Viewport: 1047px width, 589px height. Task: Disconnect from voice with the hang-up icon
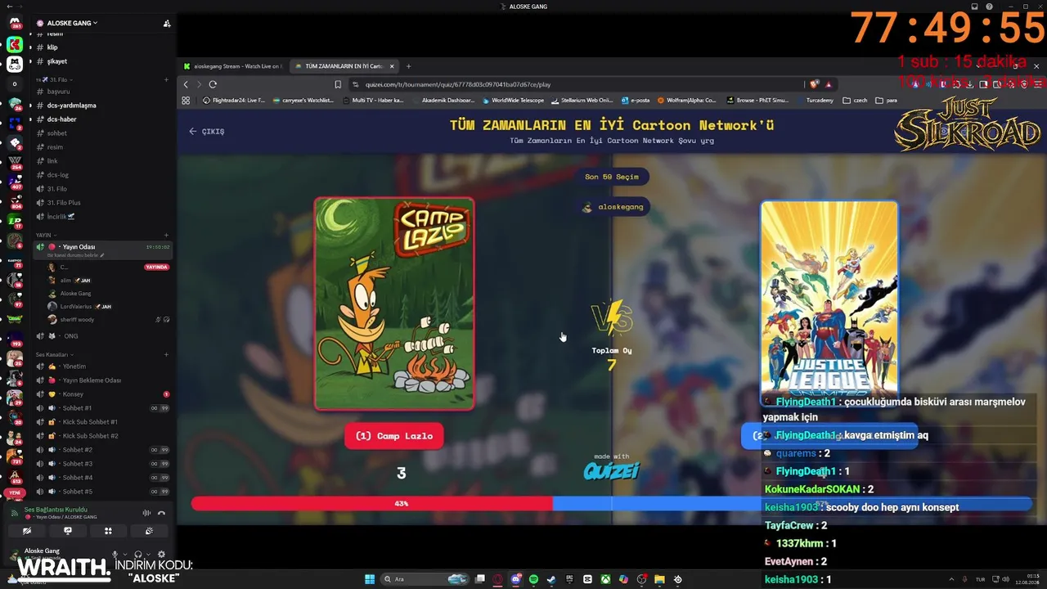[x=161, y=513]
